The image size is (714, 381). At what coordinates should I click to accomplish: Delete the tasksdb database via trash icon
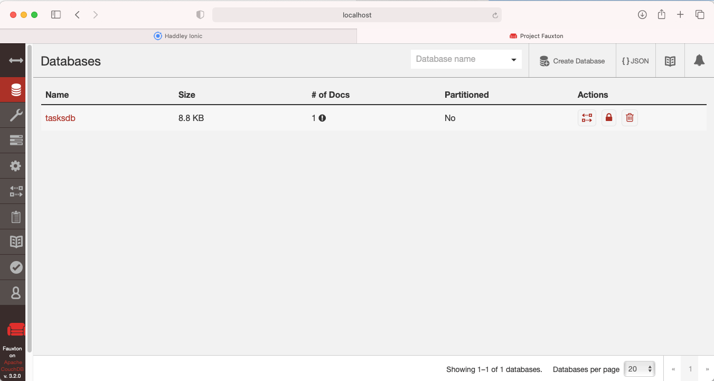(x=630, y=118)
